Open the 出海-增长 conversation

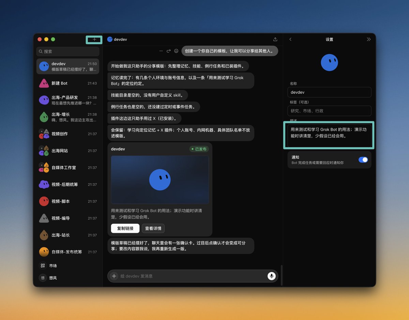[68, 117]
